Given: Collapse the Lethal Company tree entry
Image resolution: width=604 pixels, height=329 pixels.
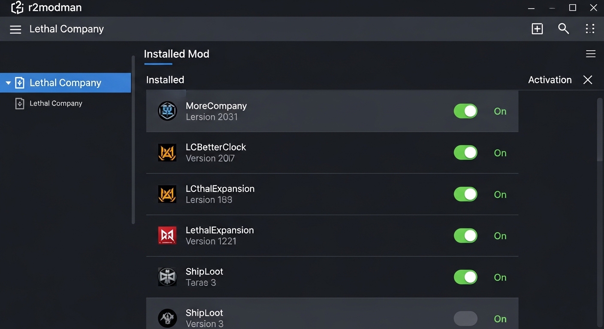Looking at the screenshot, I should pyautogui.click(x=8, y=83).
